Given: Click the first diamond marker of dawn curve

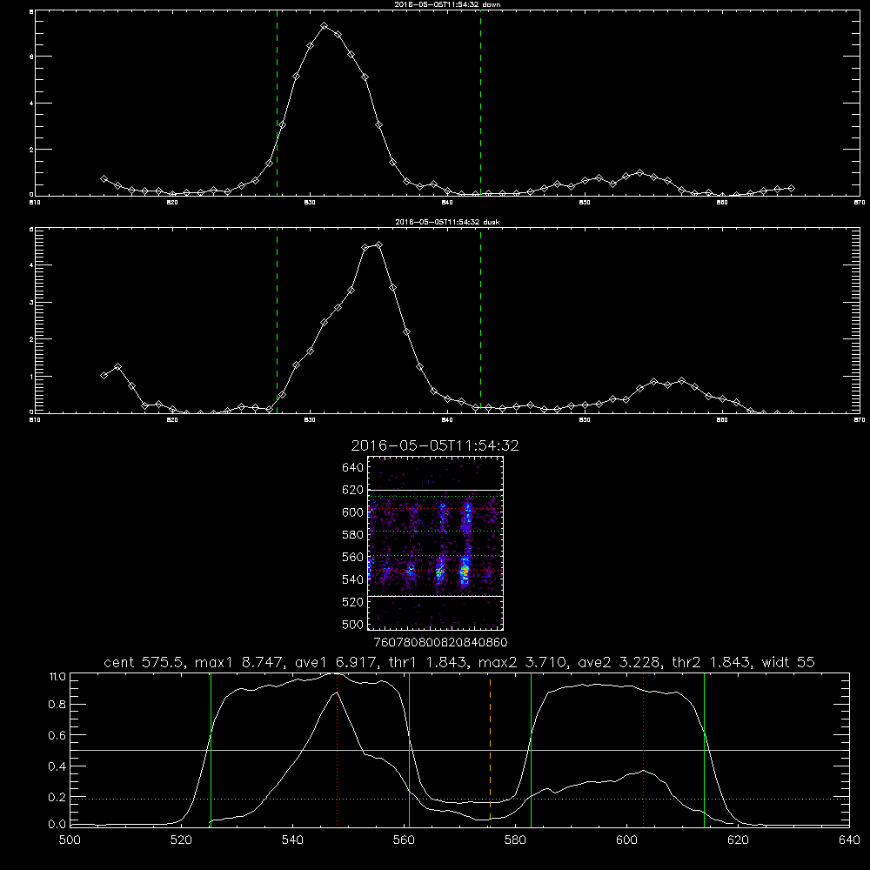Looking at the screenshot, I should (x=104, y=178).
